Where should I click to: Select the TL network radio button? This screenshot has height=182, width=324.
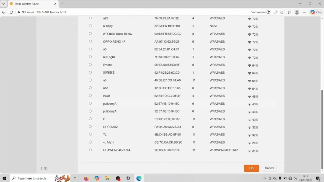(x=90, y=134)
